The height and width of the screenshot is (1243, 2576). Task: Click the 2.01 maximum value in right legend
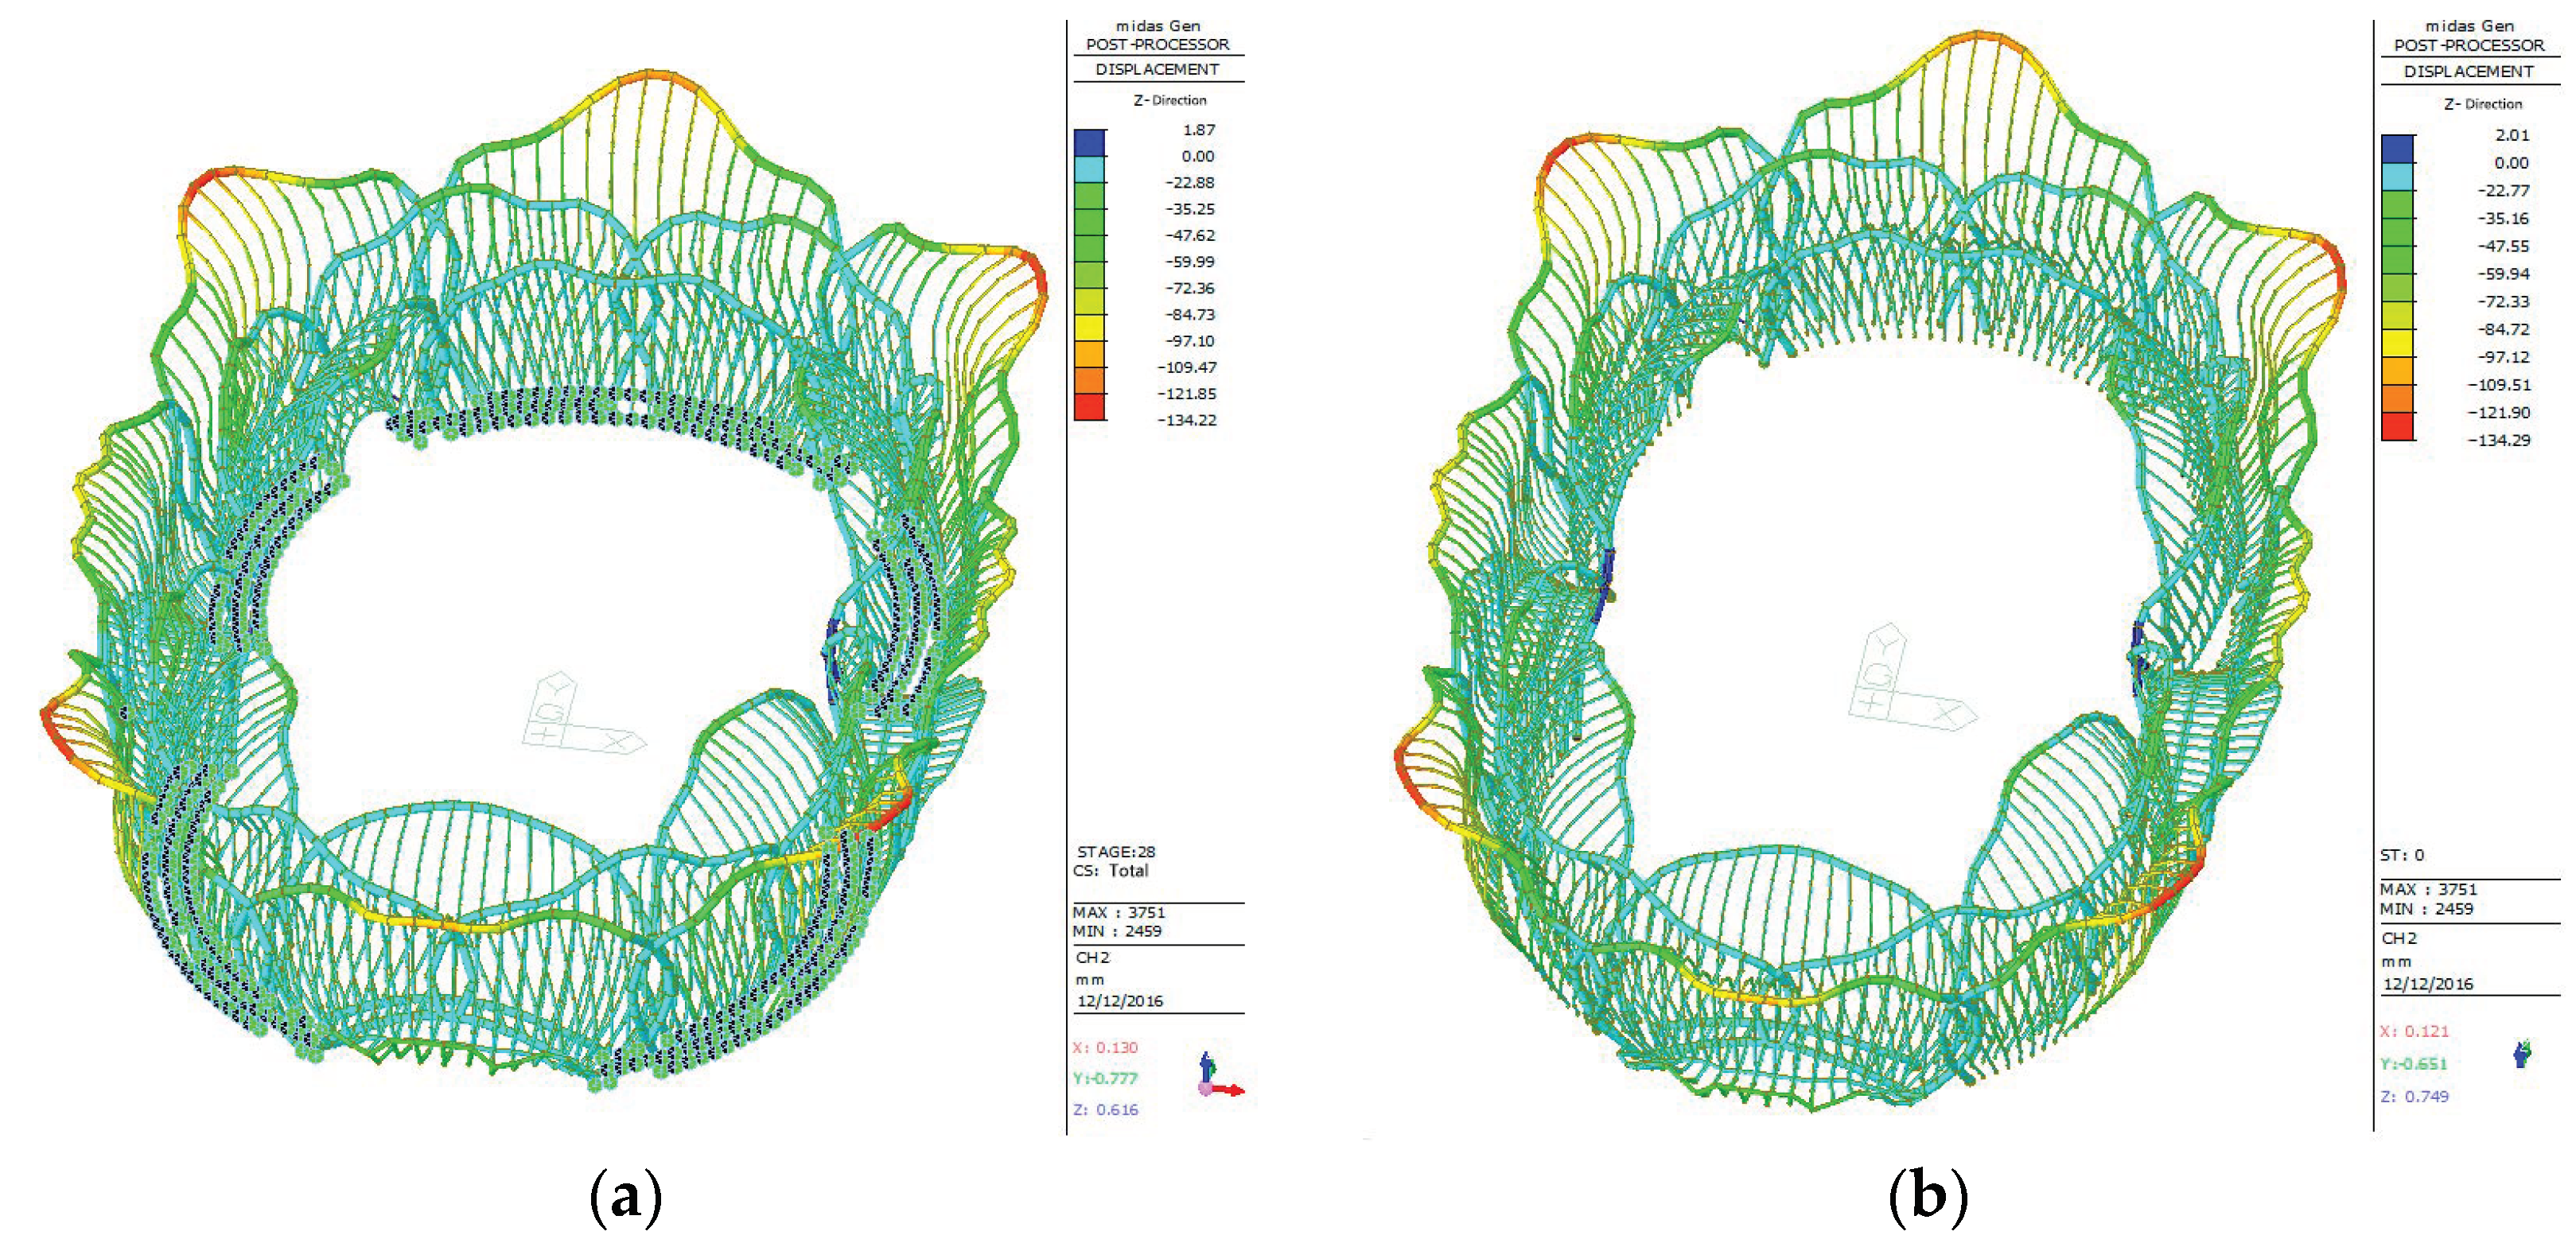[x=2512, y=135]
